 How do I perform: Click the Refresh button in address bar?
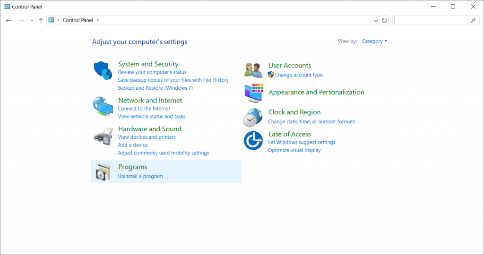pos(384,20)
